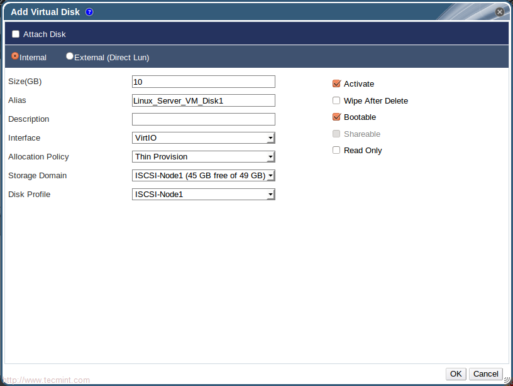513x386 pixels.
Task: Click the empty Description field
Action: click(204, 119)
